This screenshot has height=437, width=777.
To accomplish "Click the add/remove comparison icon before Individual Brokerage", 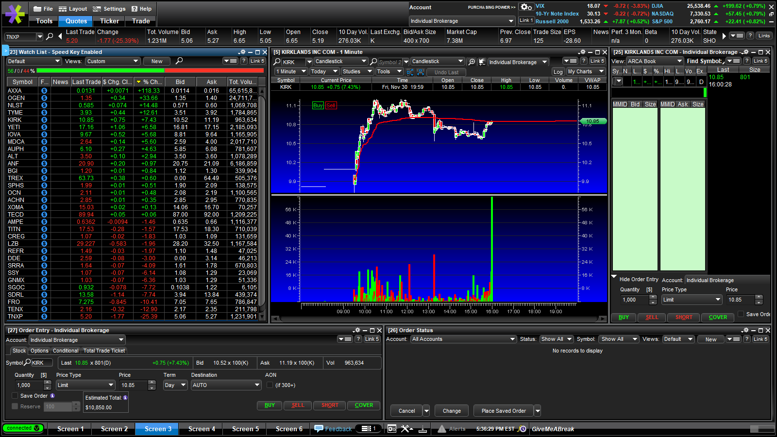I will tap(482, 62).
